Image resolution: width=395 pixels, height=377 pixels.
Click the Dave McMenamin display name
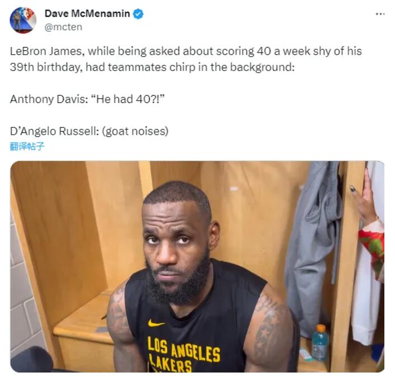pos(87,13)
